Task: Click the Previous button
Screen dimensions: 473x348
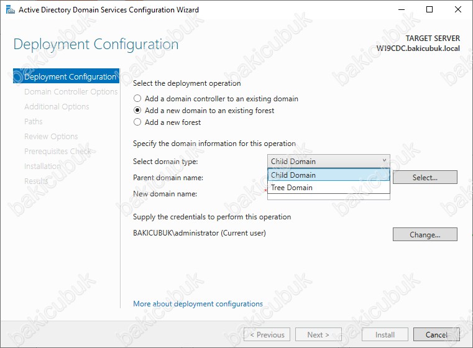Action: 267,334
